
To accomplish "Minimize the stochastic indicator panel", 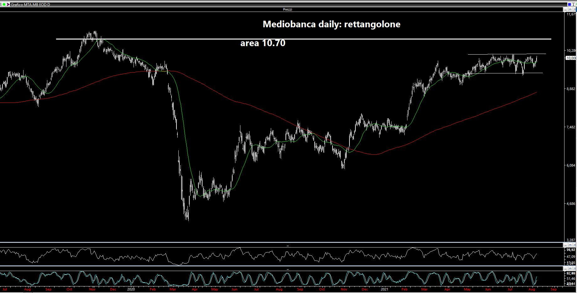I will 565,269.
